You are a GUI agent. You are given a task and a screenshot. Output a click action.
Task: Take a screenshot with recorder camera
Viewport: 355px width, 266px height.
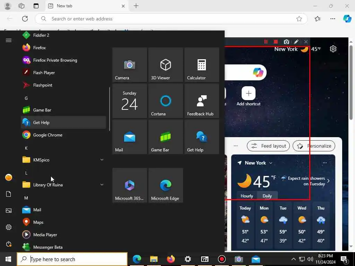(x=286, y=42)
